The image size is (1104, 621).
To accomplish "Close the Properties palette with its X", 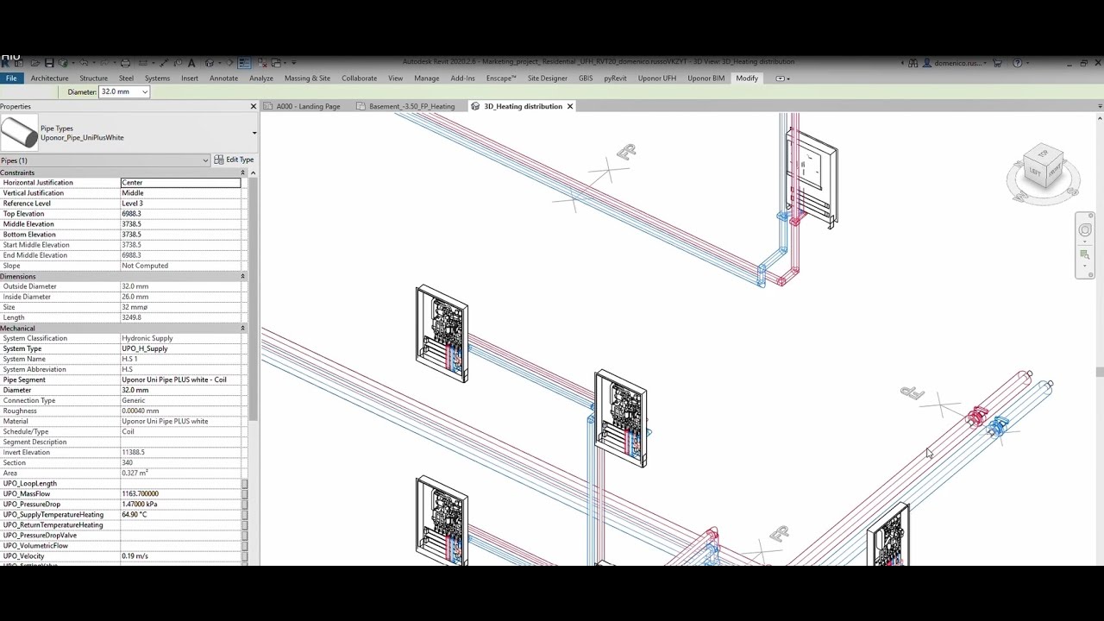I will pyautogui.click(x=254, y=106).
